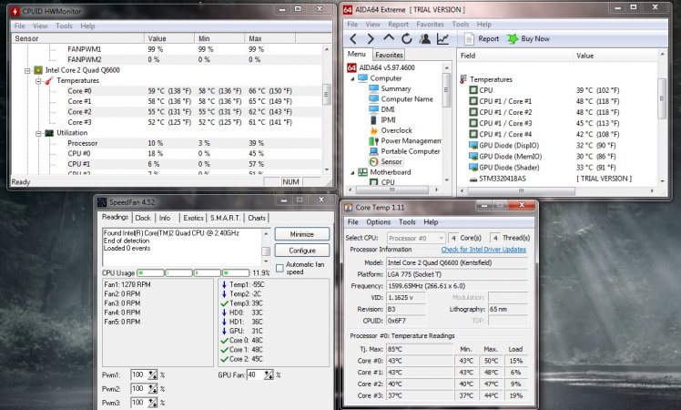The width and height of the screenshot is (681, 410).
Task: Open Favorites menu in AIDA64 menu bar
Action: tap(430, 25)
